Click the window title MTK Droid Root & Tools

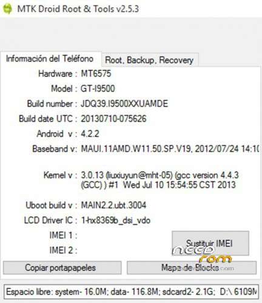(x=78, y=9)
